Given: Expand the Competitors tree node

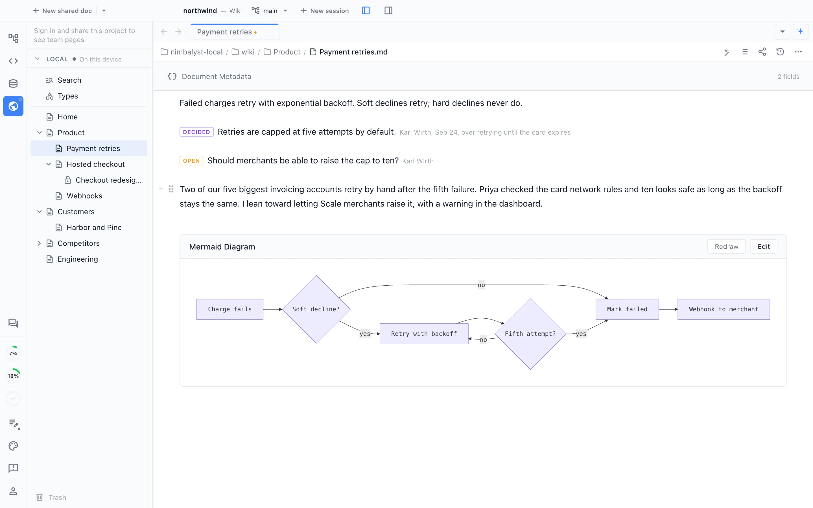Looking at the screenshot, I should pos(39,243).
